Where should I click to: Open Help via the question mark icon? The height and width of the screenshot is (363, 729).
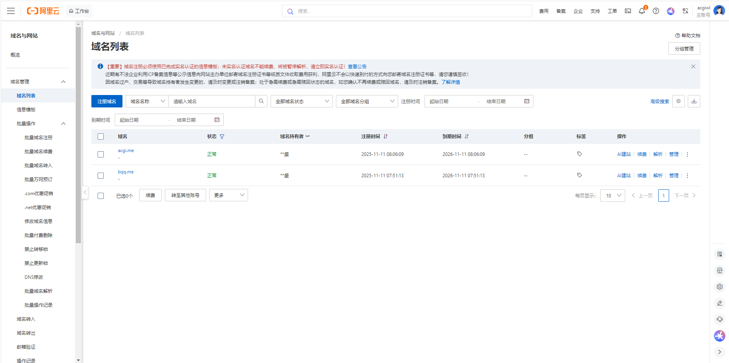tap(656, 11)
